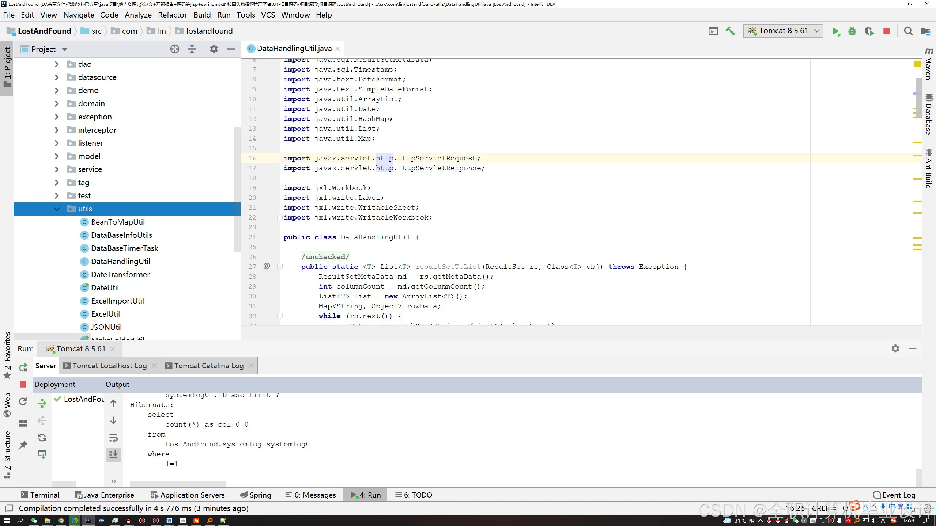Open the Refactor menu
936x526 pixels.
pos(172,15)
